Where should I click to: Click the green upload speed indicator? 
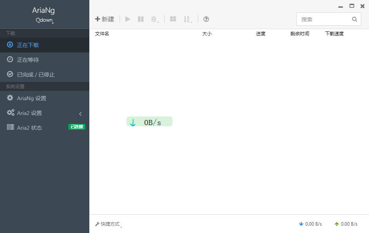coord(346,224)
